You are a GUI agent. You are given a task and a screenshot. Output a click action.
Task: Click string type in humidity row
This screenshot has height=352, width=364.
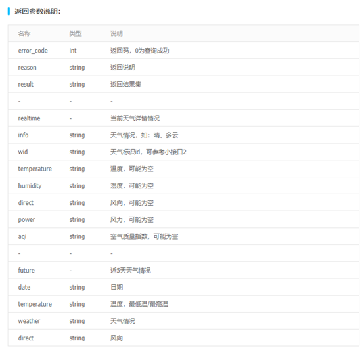click(77, 186)
